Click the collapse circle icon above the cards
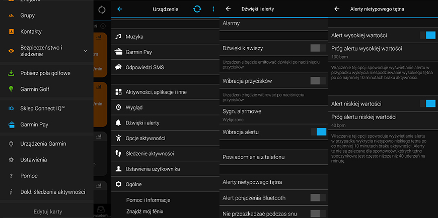 pyautogui.click(x=103, y=26)
